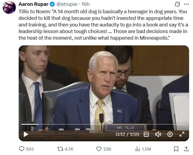Open video settings gear menu
Image resolution: width=193 pixels, height=155 pixels.
coord(170,134)
